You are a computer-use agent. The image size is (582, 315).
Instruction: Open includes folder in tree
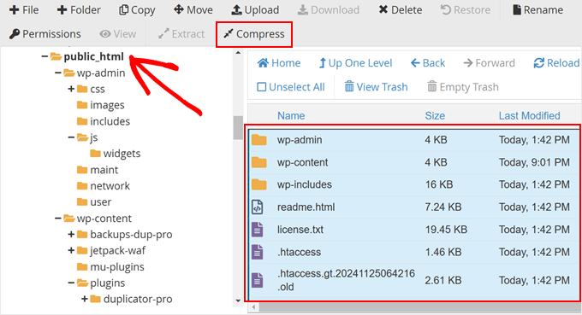coord(110,121)
